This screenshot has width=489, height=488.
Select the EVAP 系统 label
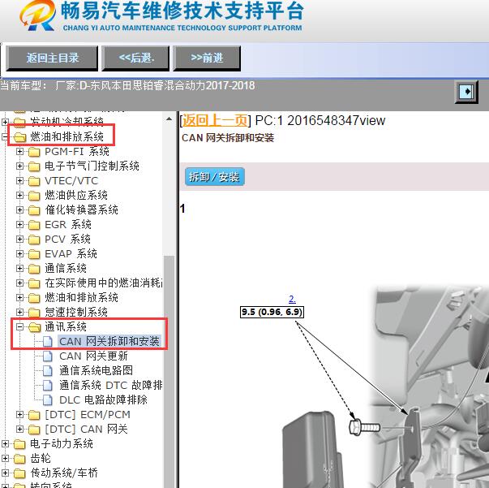71,254
